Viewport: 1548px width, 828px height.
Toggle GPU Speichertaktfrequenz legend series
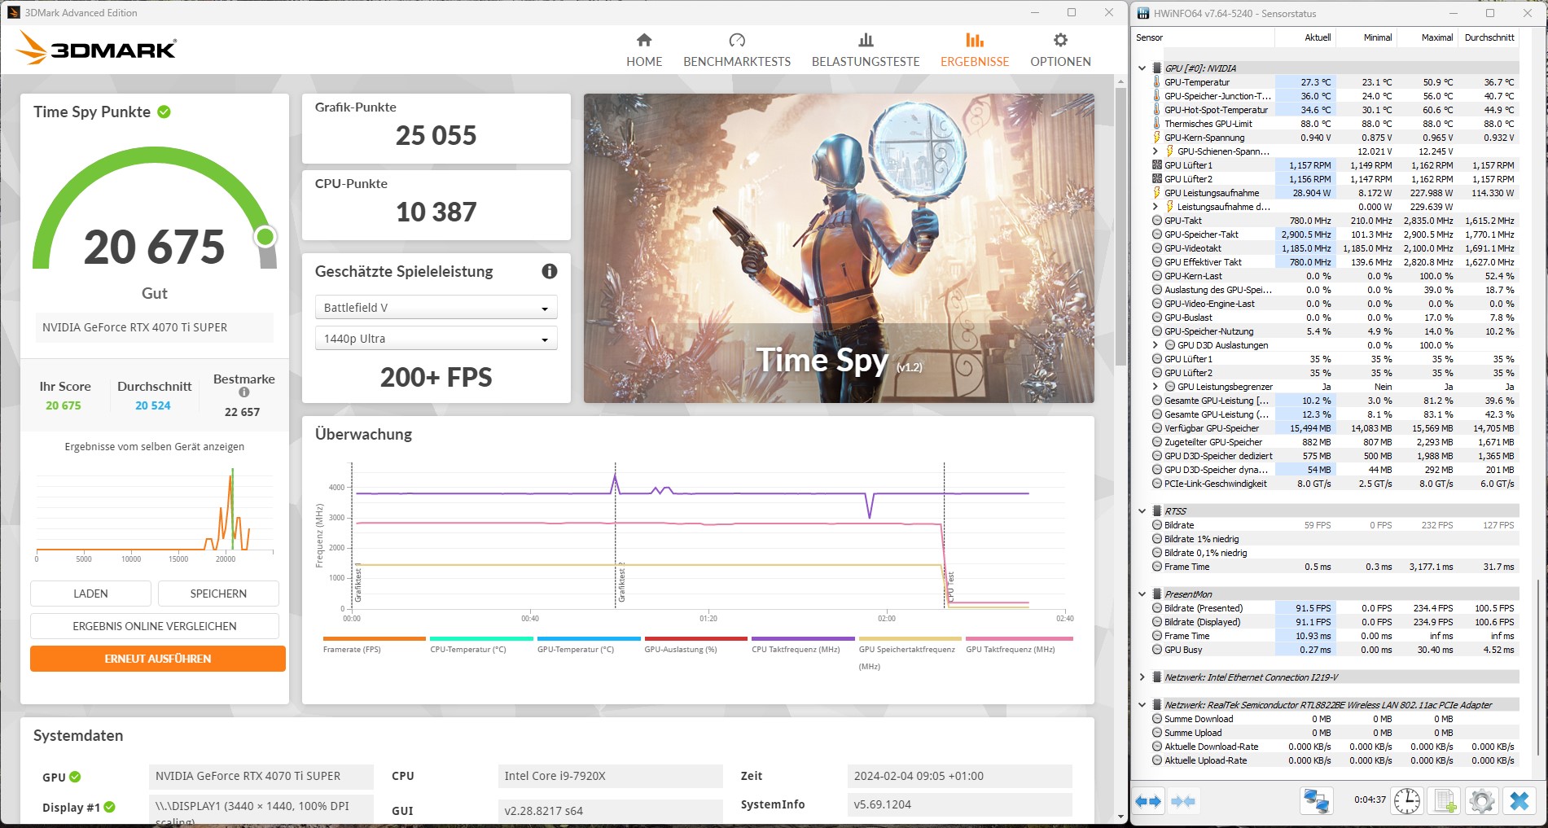(910, 653)
